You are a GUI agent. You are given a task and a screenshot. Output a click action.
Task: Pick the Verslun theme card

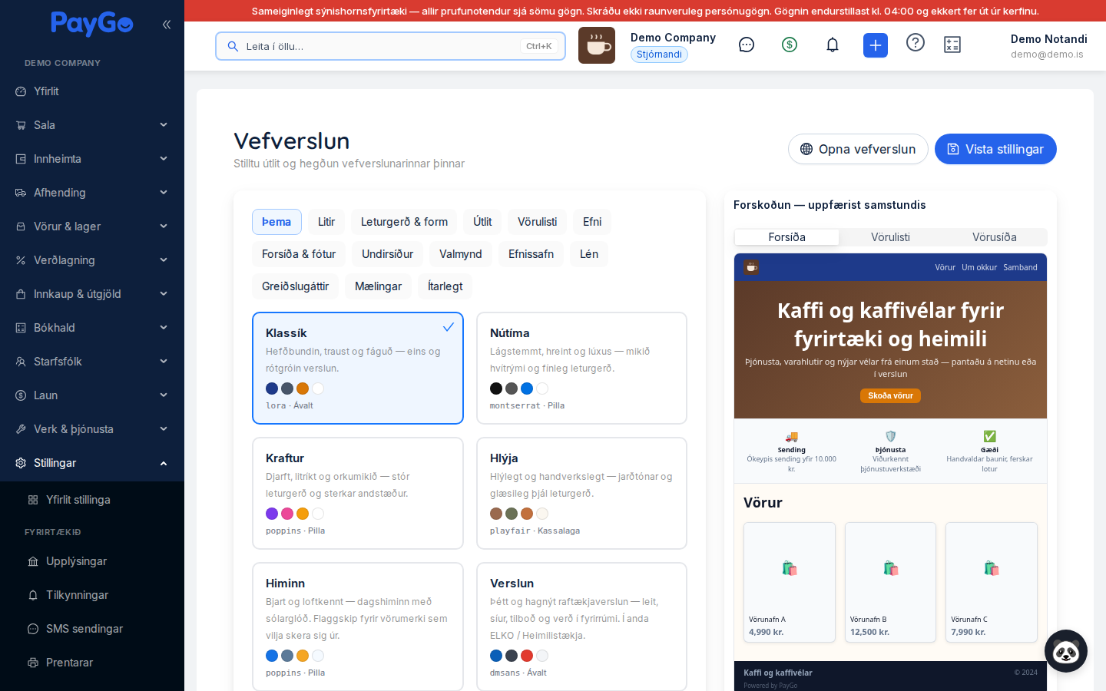tap(581, 627)
